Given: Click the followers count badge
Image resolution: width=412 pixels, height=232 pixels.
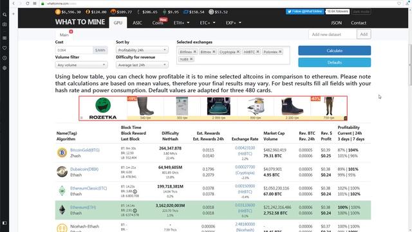Looking at the screenshot, I should coord(337,12).
